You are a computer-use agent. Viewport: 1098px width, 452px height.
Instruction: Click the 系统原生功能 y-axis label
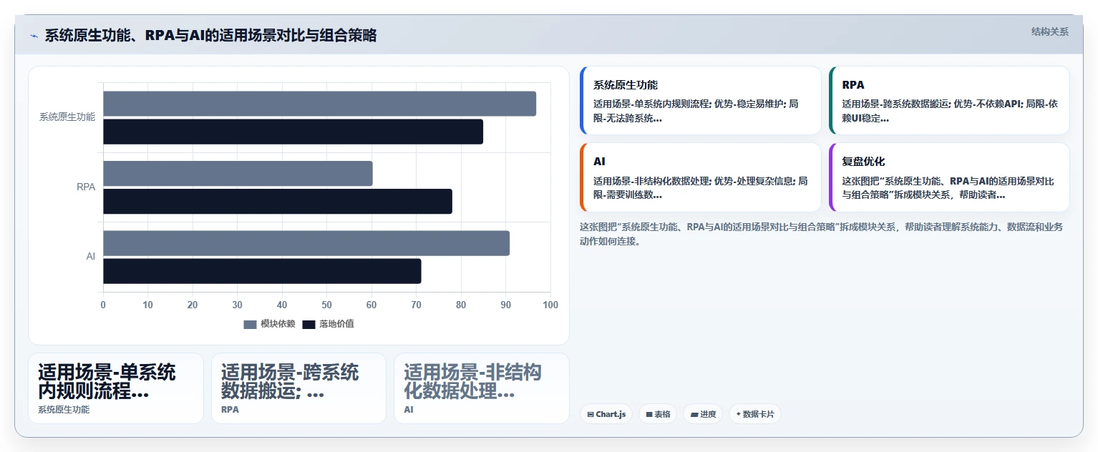[x=67, y=117]
